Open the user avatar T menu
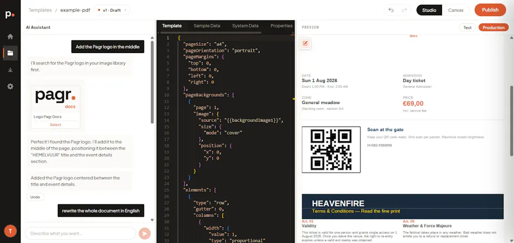514x243 pixels. point(10,231)
